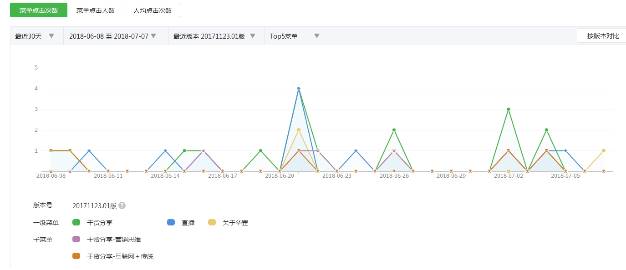This screenshot has height=270, width=626.
Task: Open the Top5菜单 filter dropdown
Action: click(x=295, y=36)
